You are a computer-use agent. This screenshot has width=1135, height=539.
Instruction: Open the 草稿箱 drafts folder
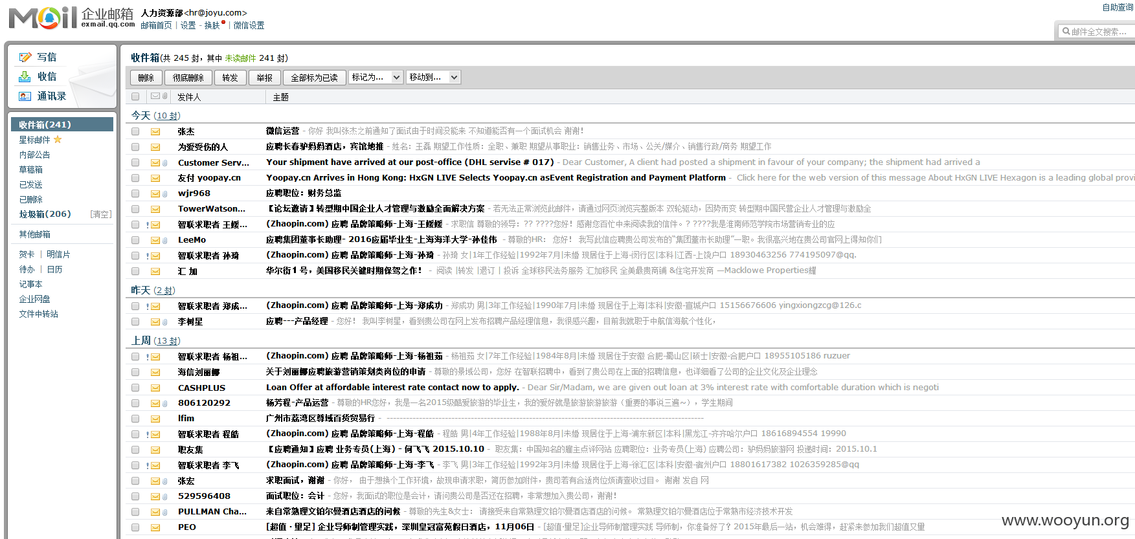[x=31, y=170]
